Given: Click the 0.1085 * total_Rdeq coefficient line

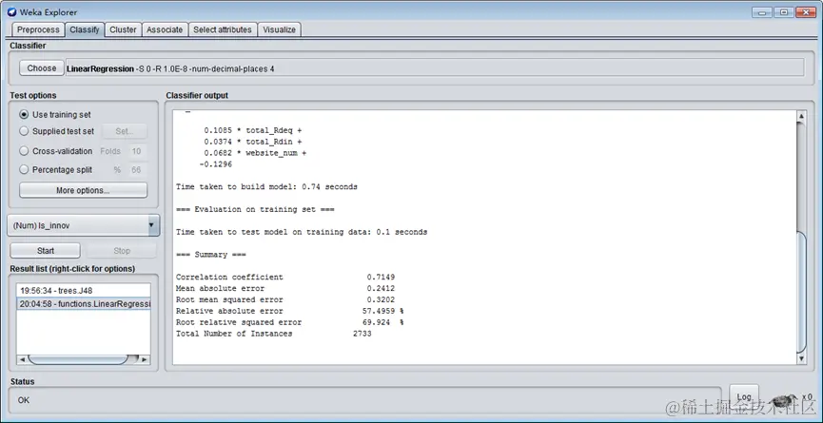Looking at the screenshot, I should pos(252,130).
